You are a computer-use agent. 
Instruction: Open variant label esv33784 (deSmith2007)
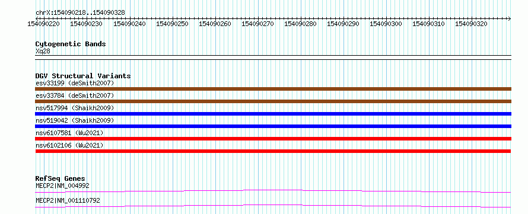point(75,95)
